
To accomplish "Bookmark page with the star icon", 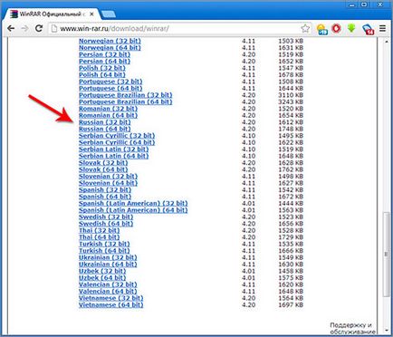I will 305,29.
